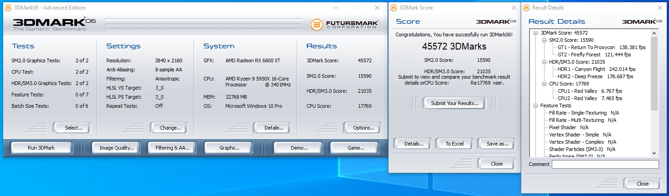Open system Details... in the main window

272,128
